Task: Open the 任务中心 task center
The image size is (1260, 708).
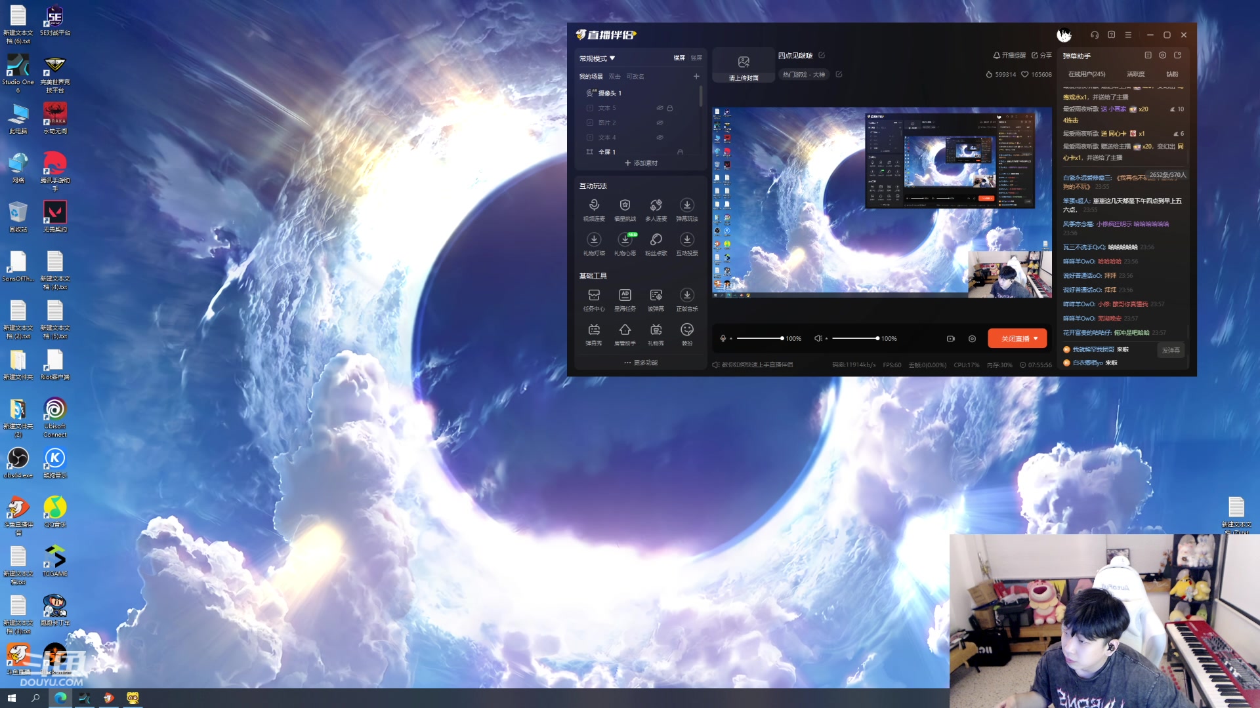Action: click(594, 296)
